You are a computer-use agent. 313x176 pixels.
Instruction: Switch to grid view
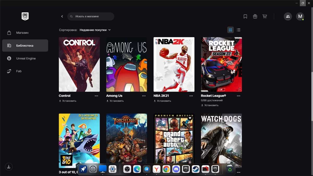click(230, 30)
